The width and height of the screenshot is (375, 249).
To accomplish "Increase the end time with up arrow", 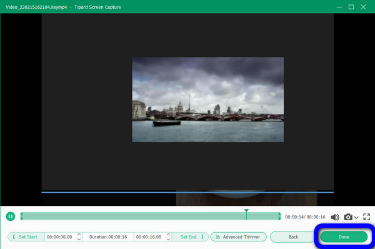I will (168, 235).
